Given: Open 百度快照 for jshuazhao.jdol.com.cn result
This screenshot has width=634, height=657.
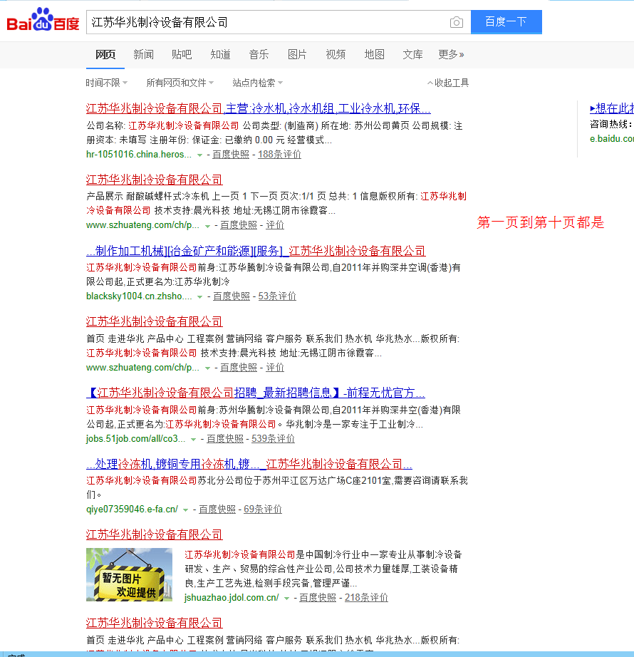Looking at the screenshot, I should (318, 598).
